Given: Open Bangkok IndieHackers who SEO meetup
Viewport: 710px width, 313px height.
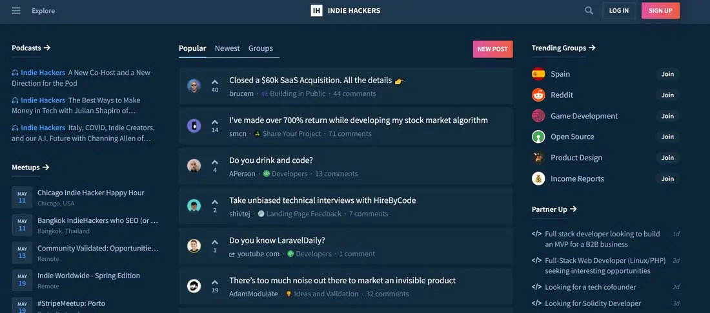Looking at the screenshot, I should pos(98,220).
